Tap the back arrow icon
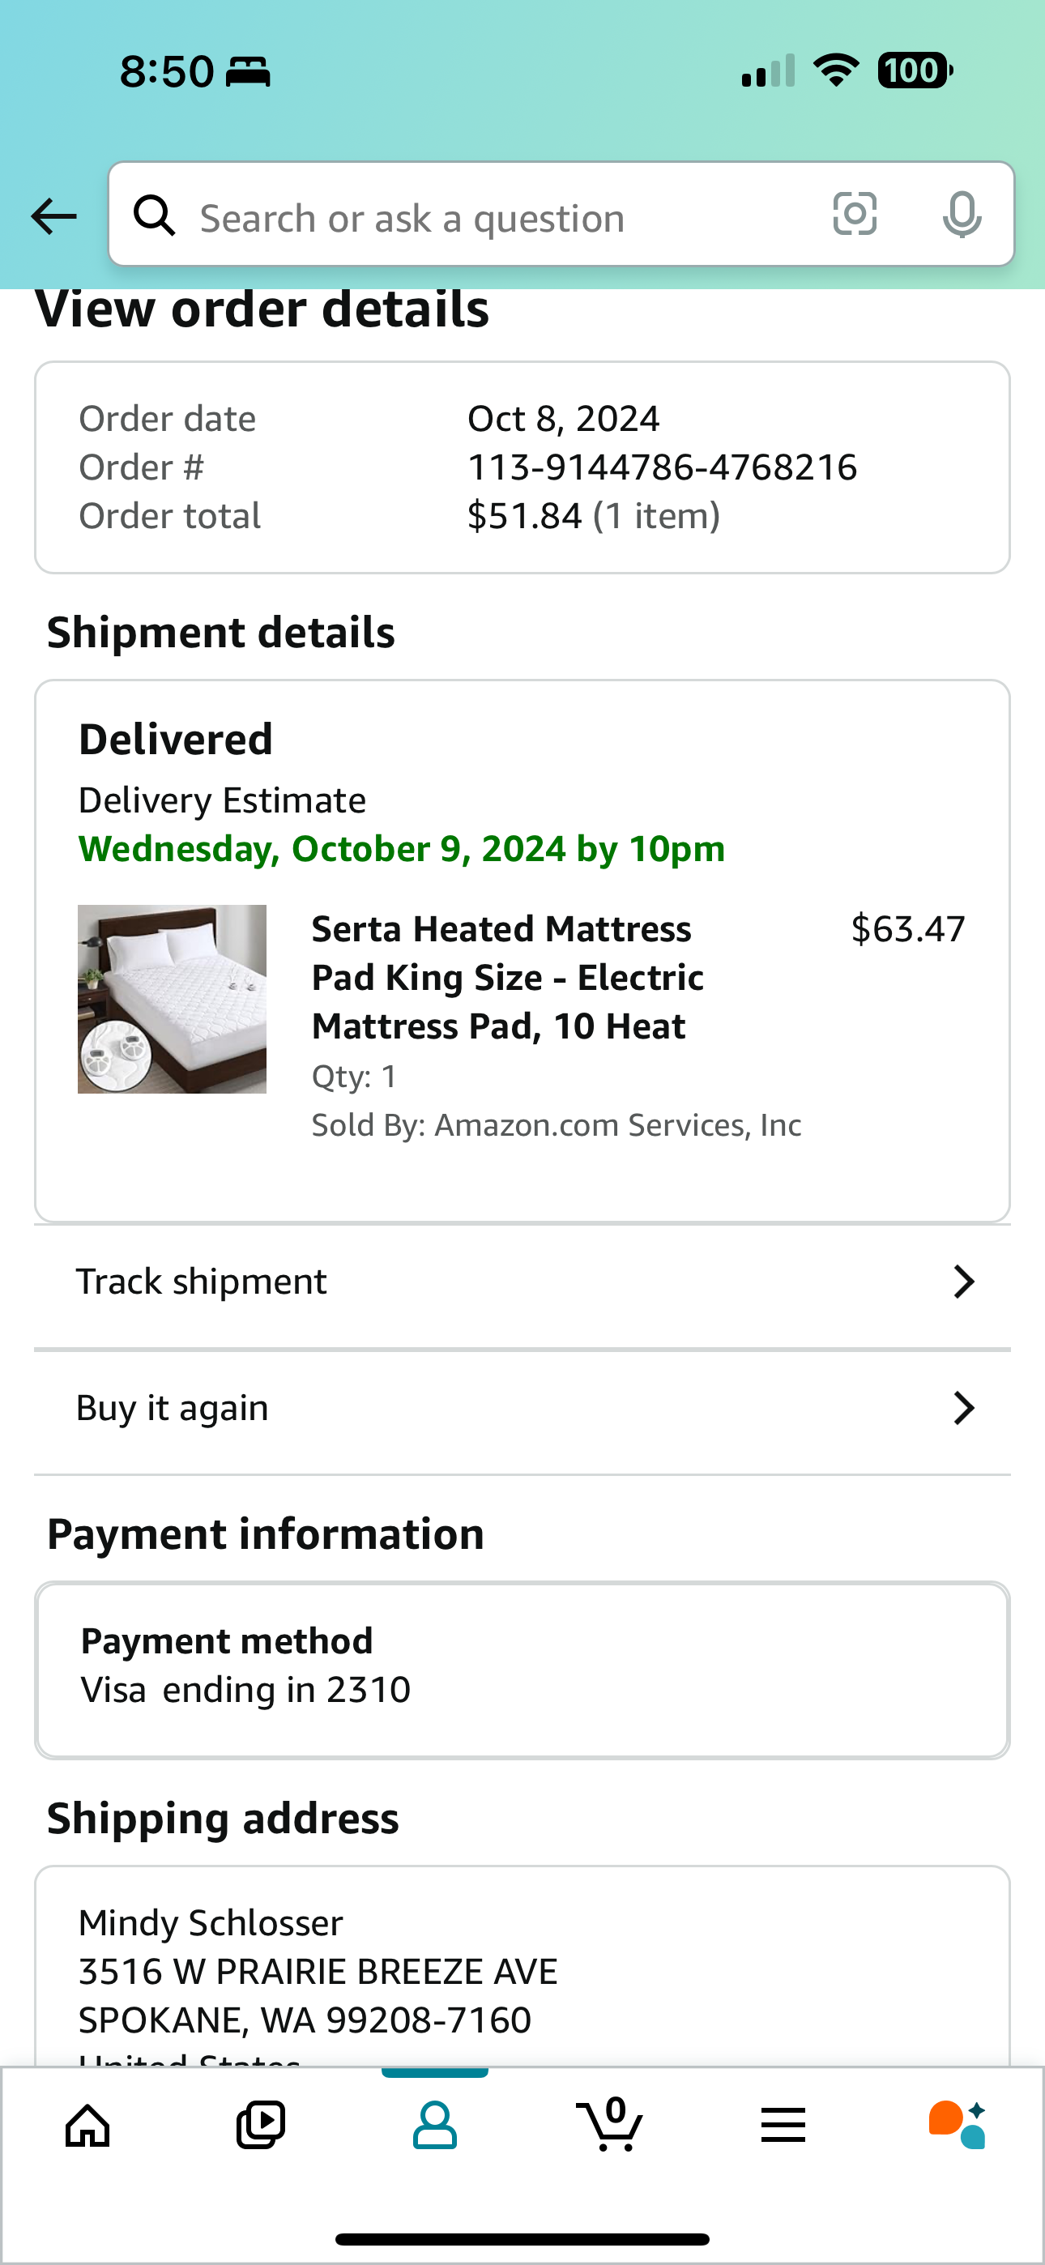This screenshot has height=2265, width=1045. coord(53,216)
